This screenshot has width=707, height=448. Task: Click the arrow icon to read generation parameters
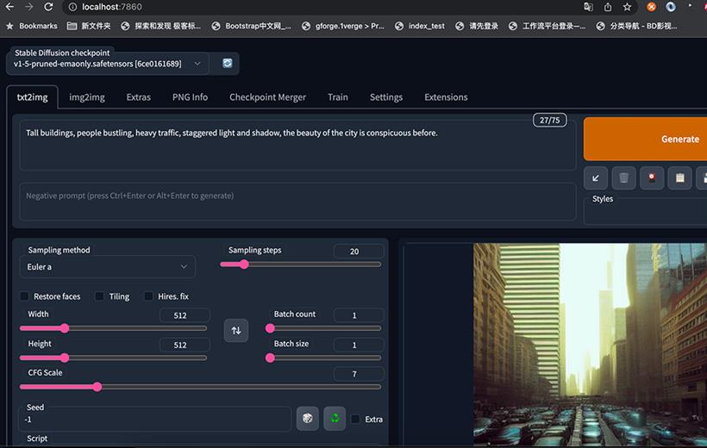point(596,178)
